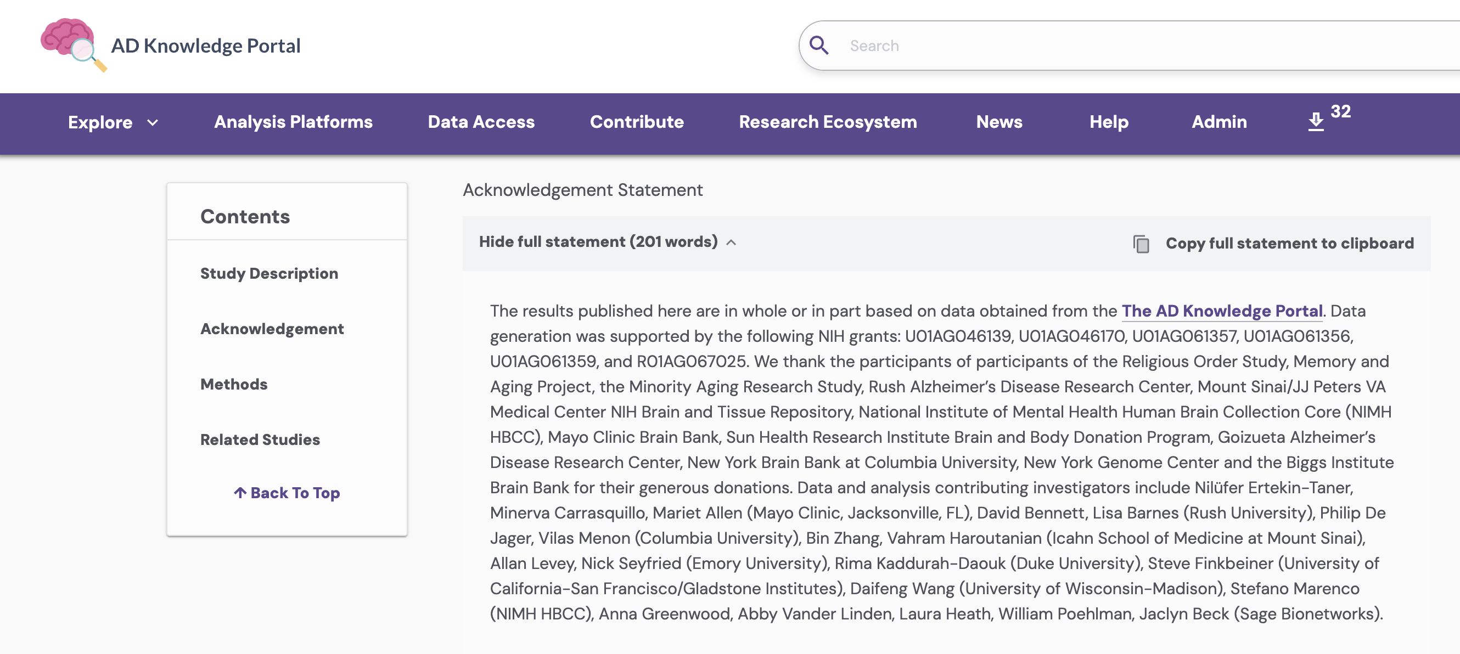Jump to Related Studies section
Viewport: 1460px width, 654px height.
coord(260,439)
